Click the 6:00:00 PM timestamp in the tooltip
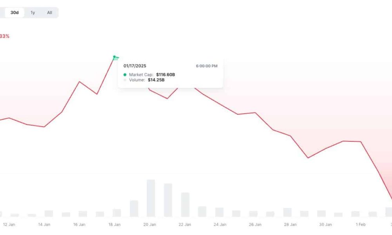Viewport: 392px width, 235px height. pyautogui.click(x=207, y=66)
